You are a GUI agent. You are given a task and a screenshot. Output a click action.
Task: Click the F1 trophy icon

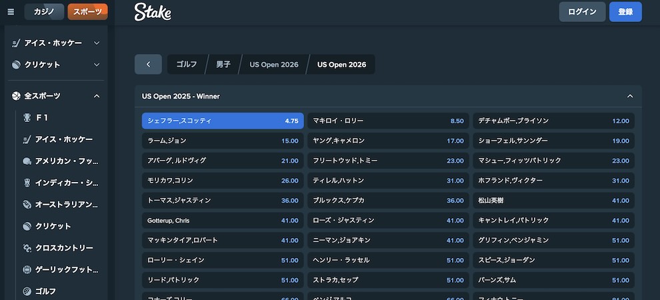tap(27, 118)
